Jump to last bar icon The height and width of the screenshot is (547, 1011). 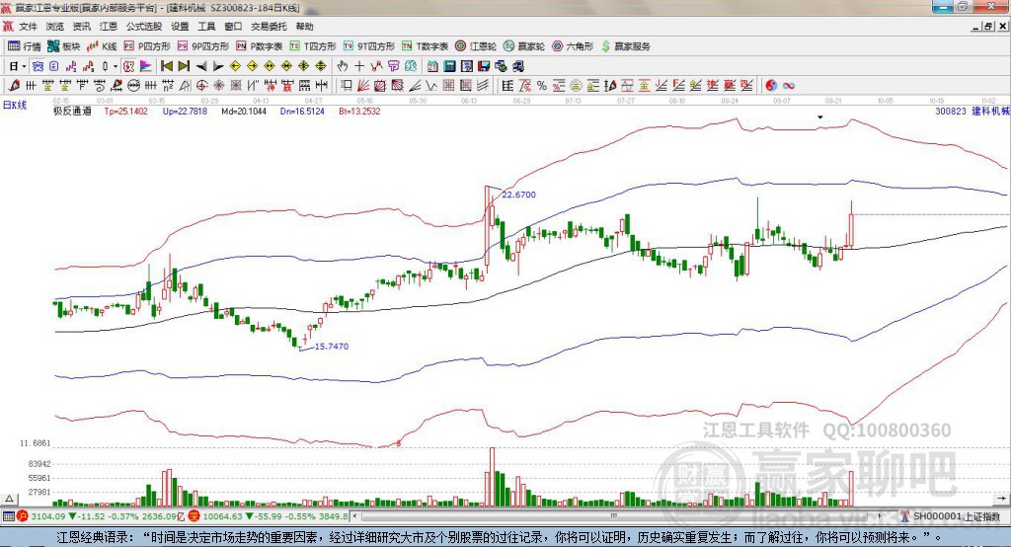[x=184, y=66]
